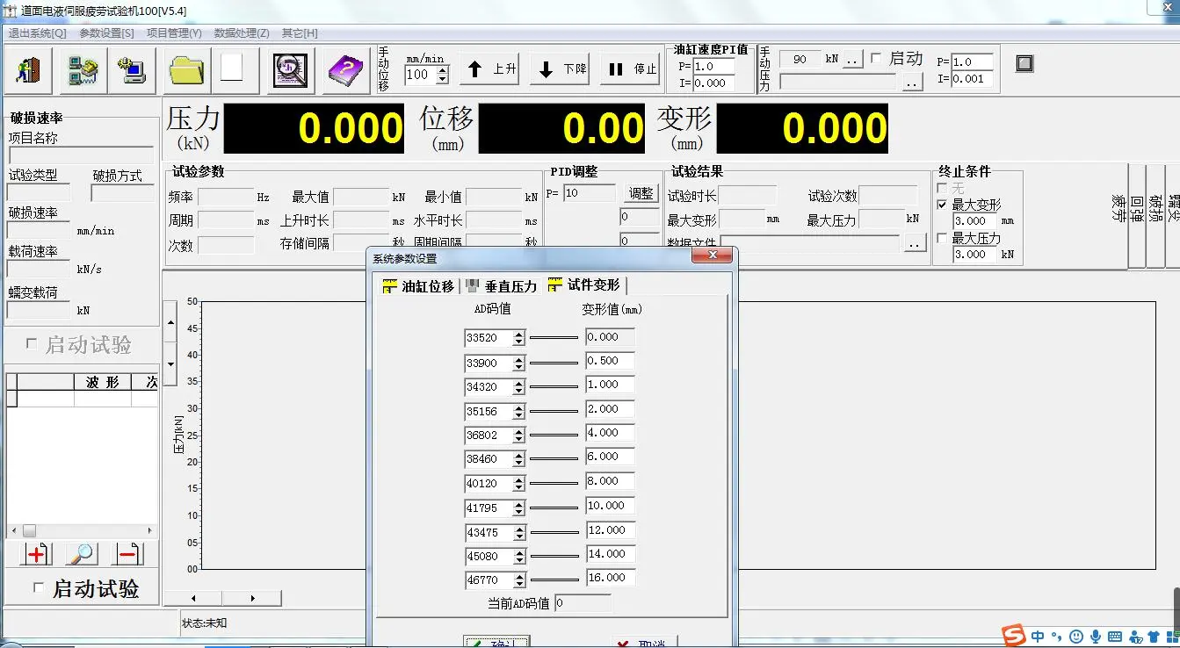Click the user account icon on IME bar
Viewport: 1180px width, 648px height.
tap(1134, 637)
